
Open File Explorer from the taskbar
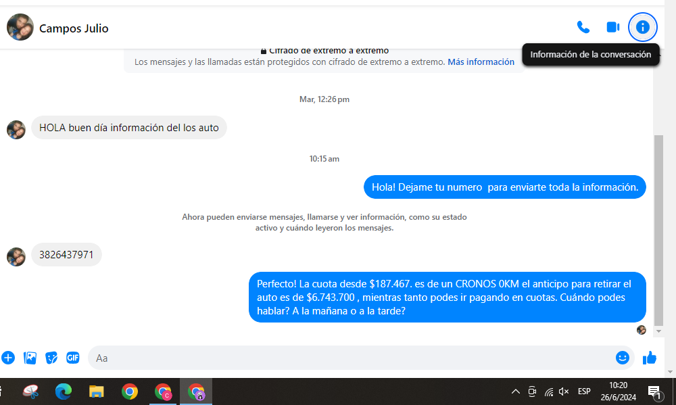pos(97,391)
